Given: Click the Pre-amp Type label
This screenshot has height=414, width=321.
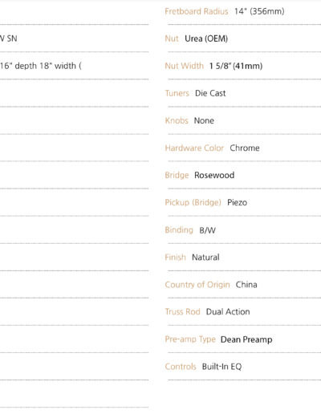Looking at the screenshot, I should [x=190, y=339].
